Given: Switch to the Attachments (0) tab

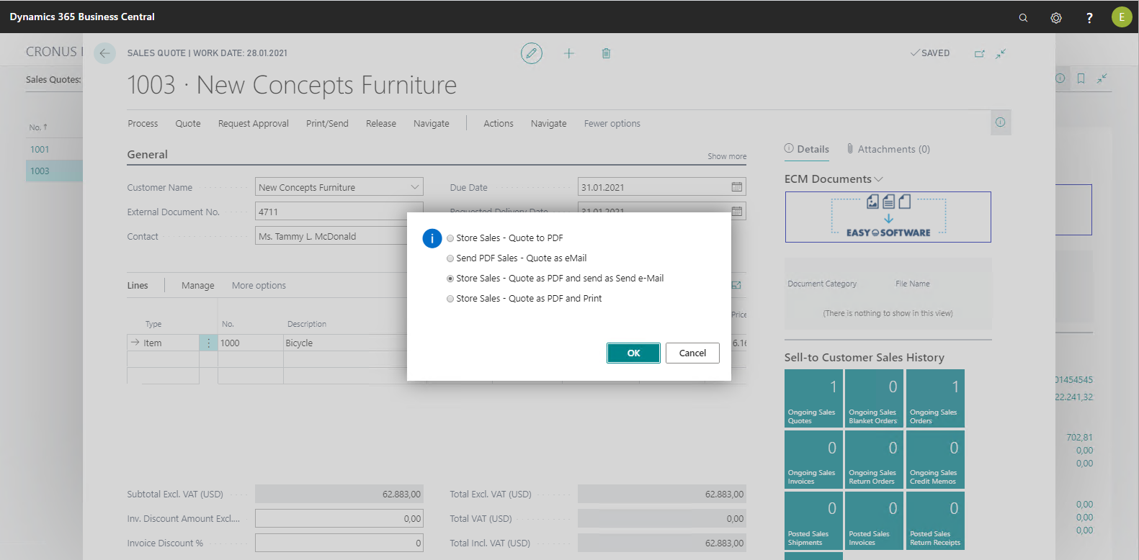Looking at the screenshot, I should tap(888, 149).
